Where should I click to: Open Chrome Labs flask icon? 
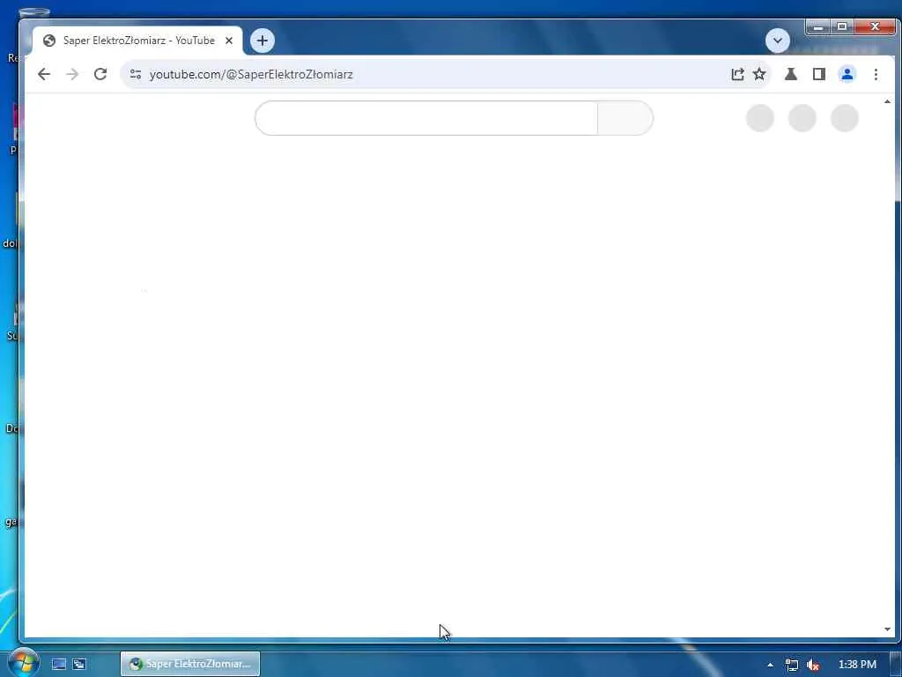click(791, 74)
